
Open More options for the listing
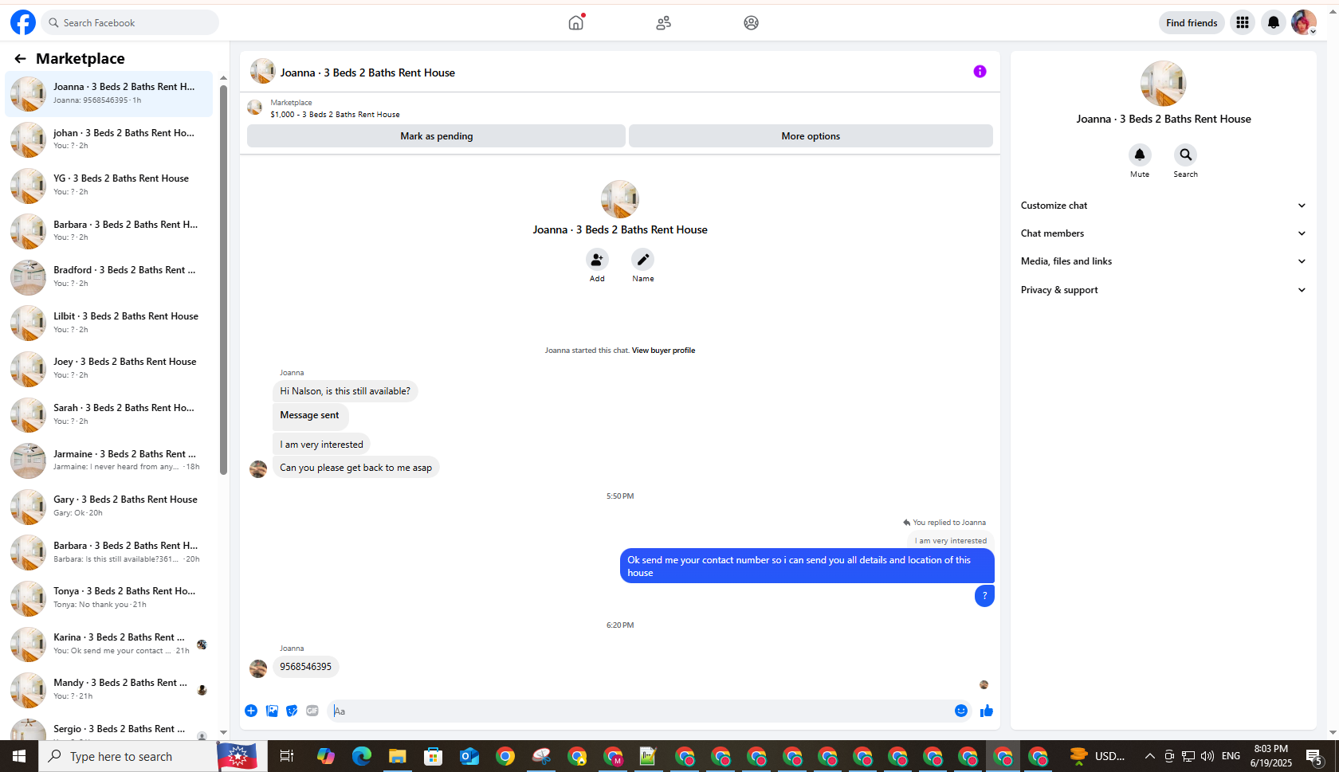pyautogui.click(x=811, y=136)
